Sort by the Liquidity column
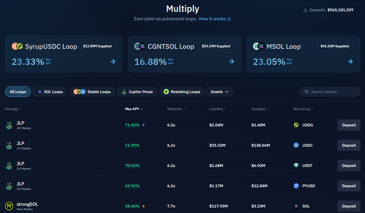 (218, 109)
